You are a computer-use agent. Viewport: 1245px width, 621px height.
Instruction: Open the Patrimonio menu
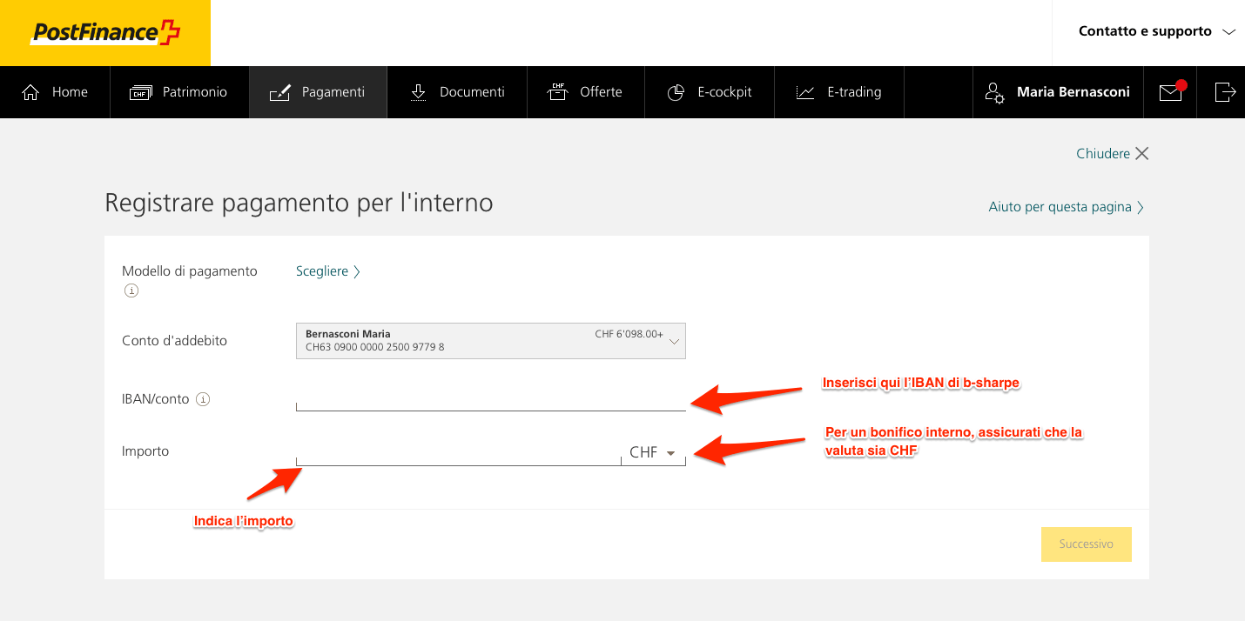[179, 92]
